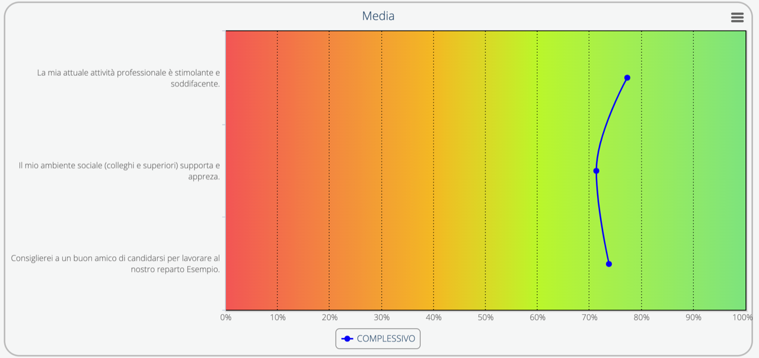The width and height of the screenshot is (759, 358).
Task: Open the chart hamburger context menu
Action: [x=737, y=17]
